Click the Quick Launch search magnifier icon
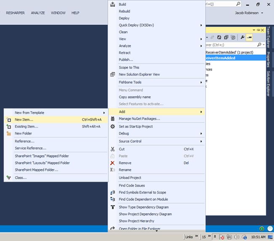The width and height of the screenshot is (274, 241). [238, 4]
